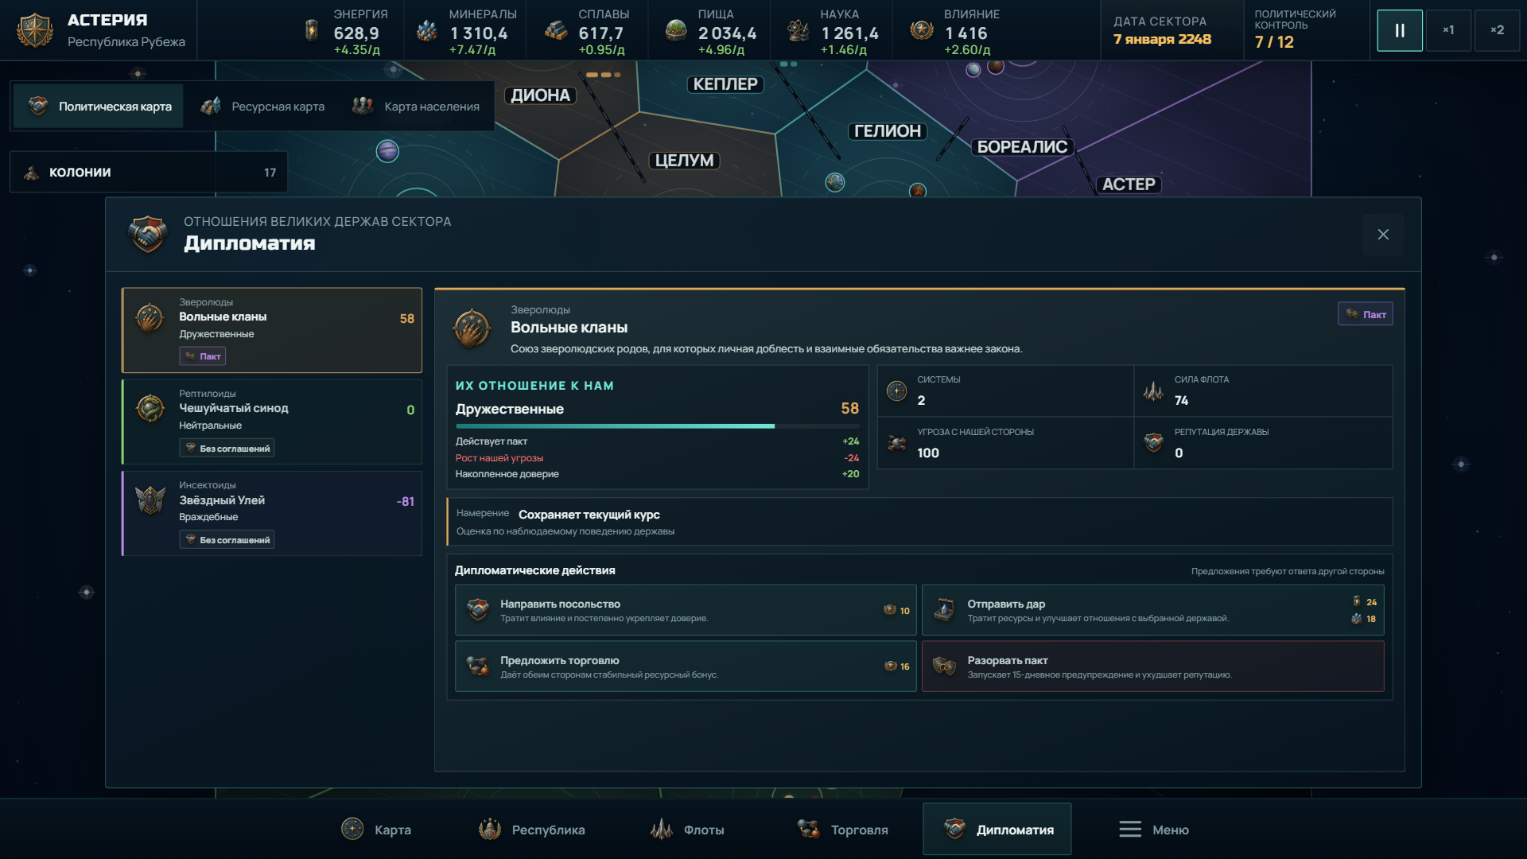Click Разорвать пакт action
The height and width of the screenshot is (859, 1527).
click(x=1153, y=667)
